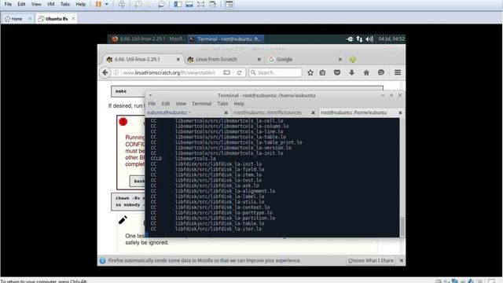Select Terminal task in Xubuntu panel
Screen dimensions: 503x283
pyautogui.click(x=226, y=39)
